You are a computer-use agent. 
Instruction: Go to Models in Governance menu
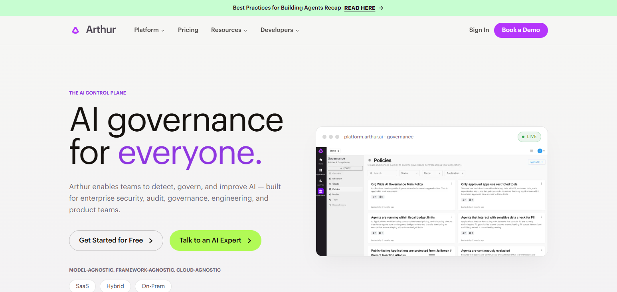(x=345, y=194)
